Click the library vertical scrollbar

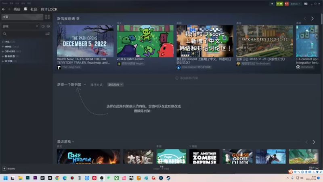coord(321,19)
